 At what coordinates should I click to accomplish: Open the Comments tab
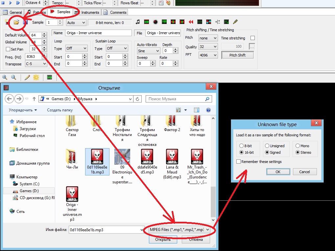coord(115,12)
